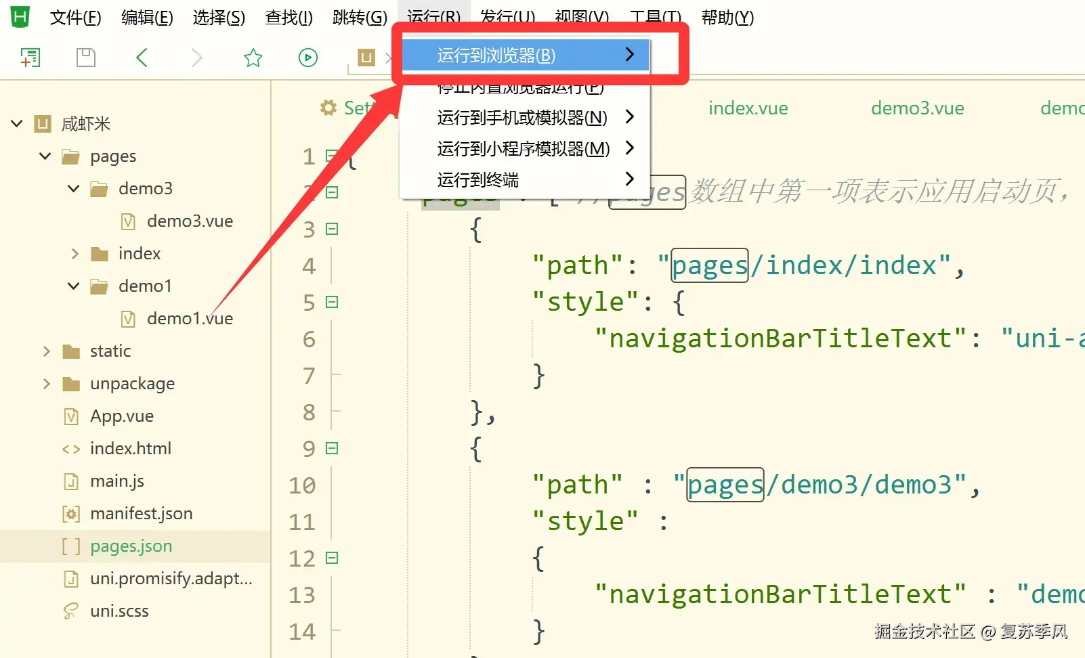Click "navigationBarTitleText" on line 13
1085x658 pixels.
[781, 594]
